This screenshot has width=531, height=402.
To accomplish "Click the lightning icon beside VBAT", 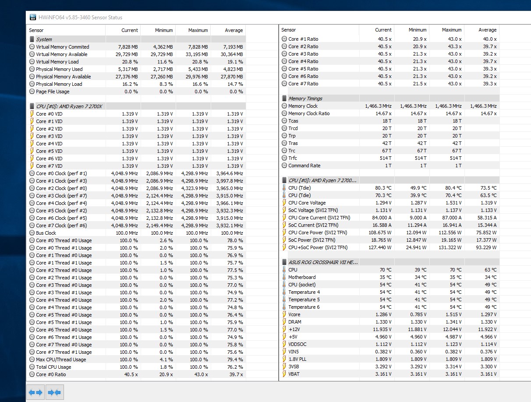I will pos(284,374).
